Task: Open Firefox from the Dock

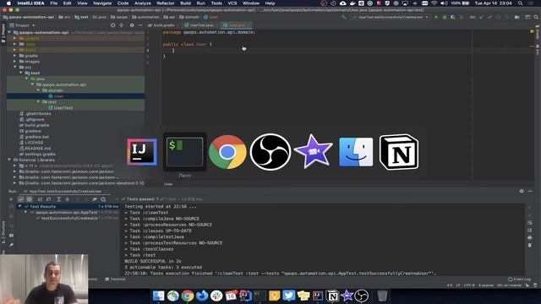Action: [x=202, y=296]
